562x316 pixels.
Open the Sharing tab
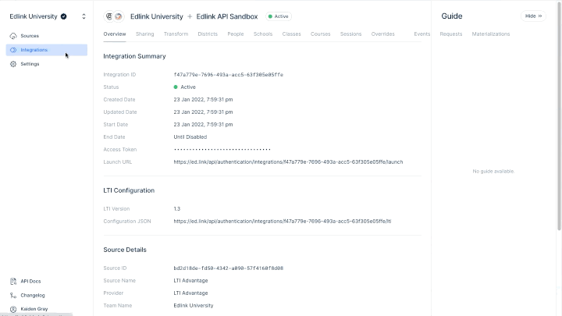(145, 34)
